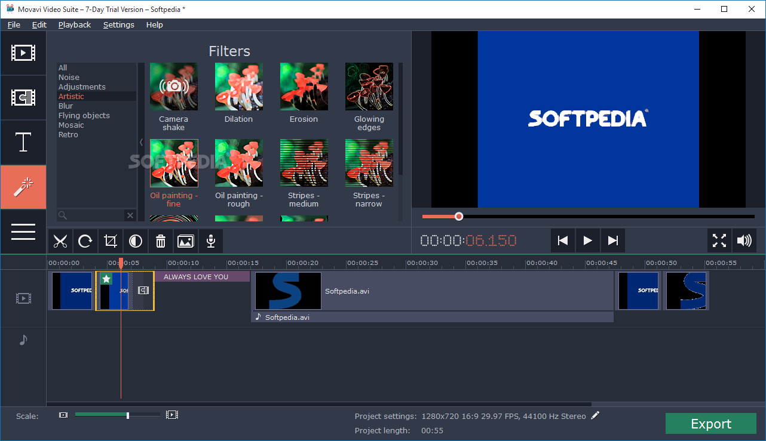Image resolution: width=766 pixels, height=441 pixels.
Task: Click the zoom out timeline icon
Action: (x=63, y=415)
